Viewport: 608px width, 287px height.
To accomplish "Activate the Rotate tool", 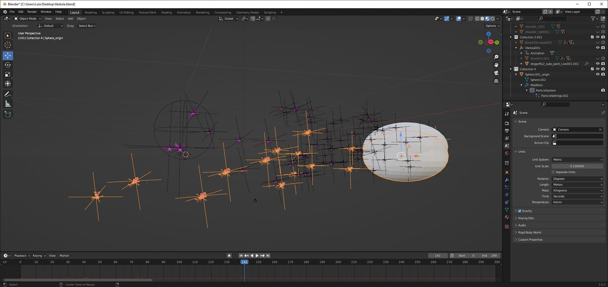I will pyautogui.click(x=8, y=65).
